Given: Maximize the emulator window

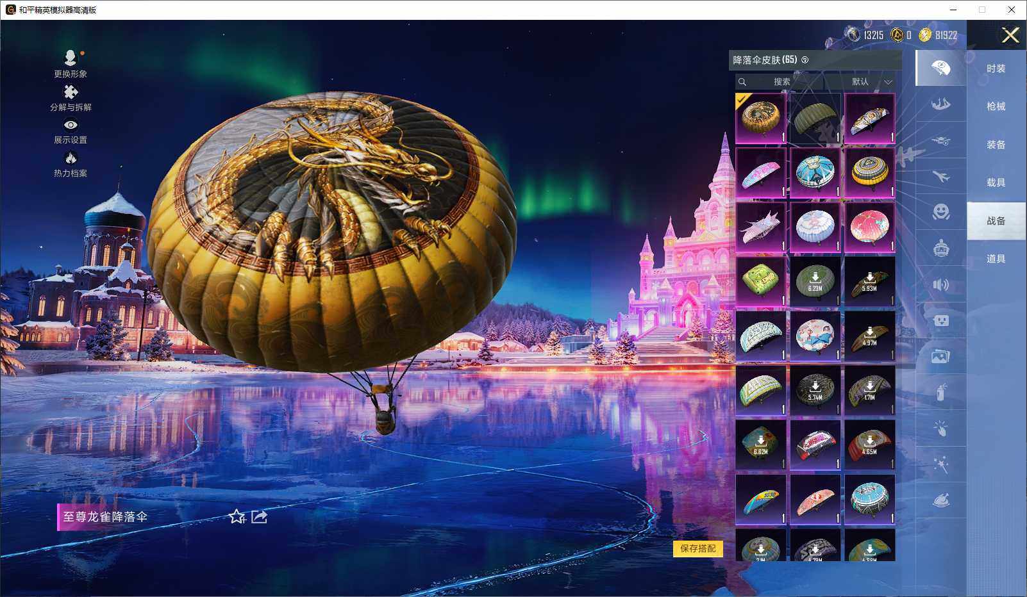Looking at the screenshot, I should [981, 10].
